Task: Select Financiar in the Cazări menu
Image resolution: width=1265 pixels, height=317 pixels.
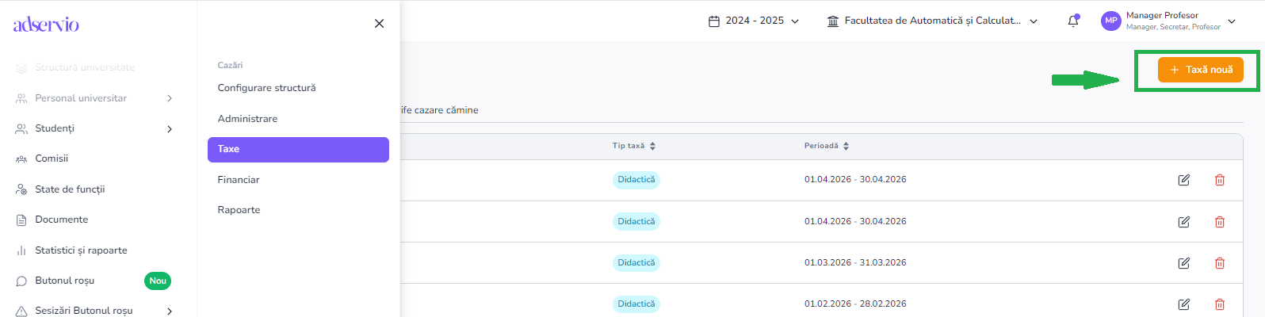Action: click(239, 180)
